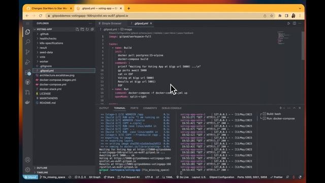Open the Manage gear in the activity bar
325x183 pixels.
point(27,170)
